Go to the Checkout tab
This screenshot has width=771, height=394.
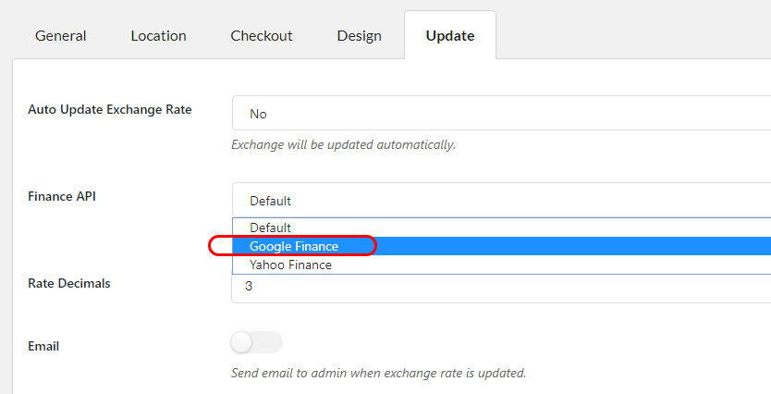point(262,36)
